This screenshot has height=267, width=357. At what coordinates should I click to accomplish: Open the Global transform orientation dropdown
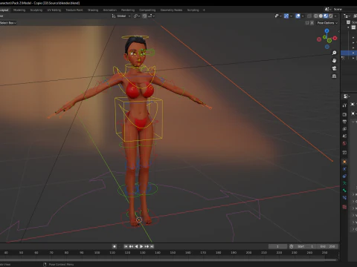click(x=121, y=16)
